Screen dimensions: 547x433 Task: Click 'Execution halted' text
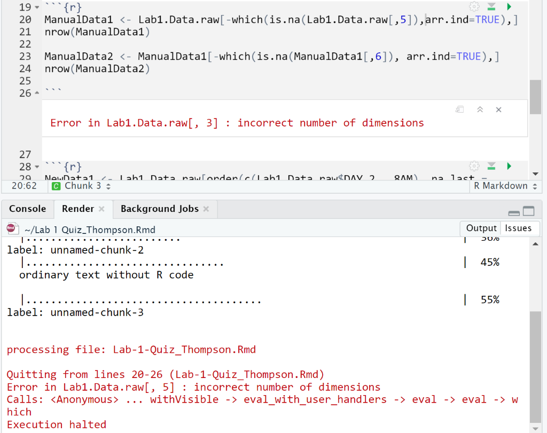pyautogui.click(x=57, y=424)
